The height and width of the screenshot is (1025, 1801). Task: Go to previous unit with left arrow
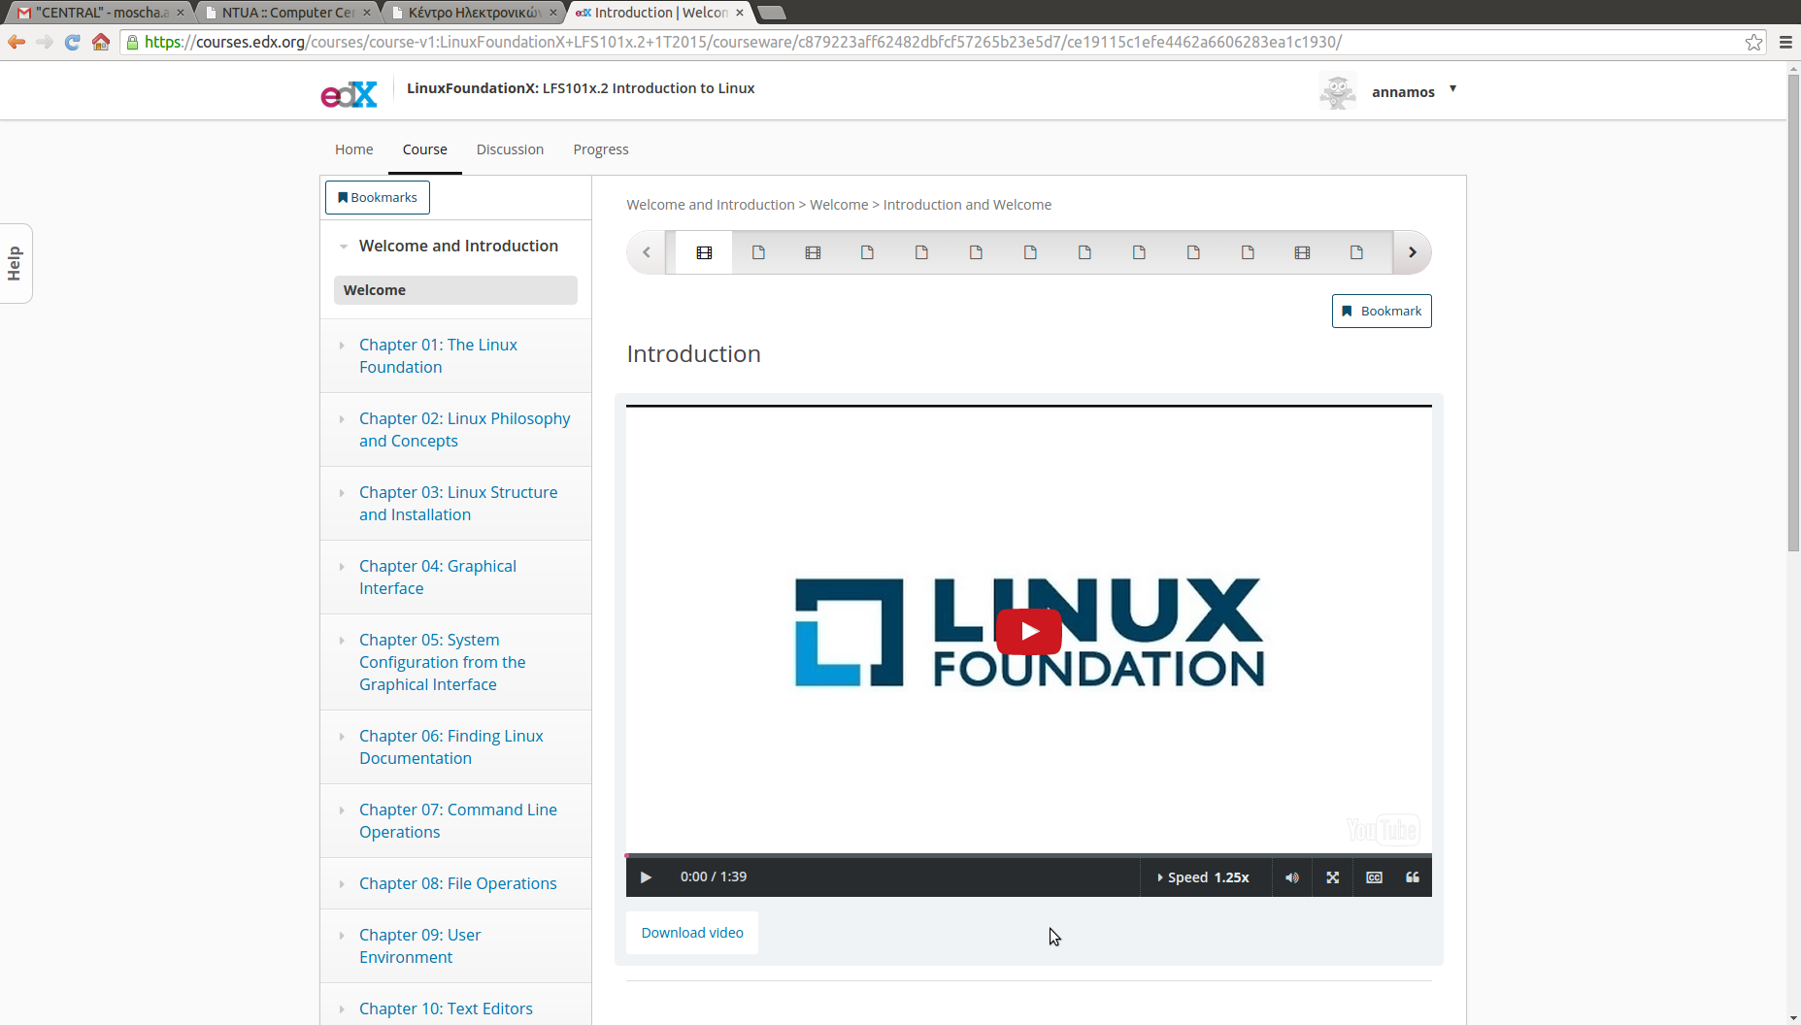[x=647, y=252]
